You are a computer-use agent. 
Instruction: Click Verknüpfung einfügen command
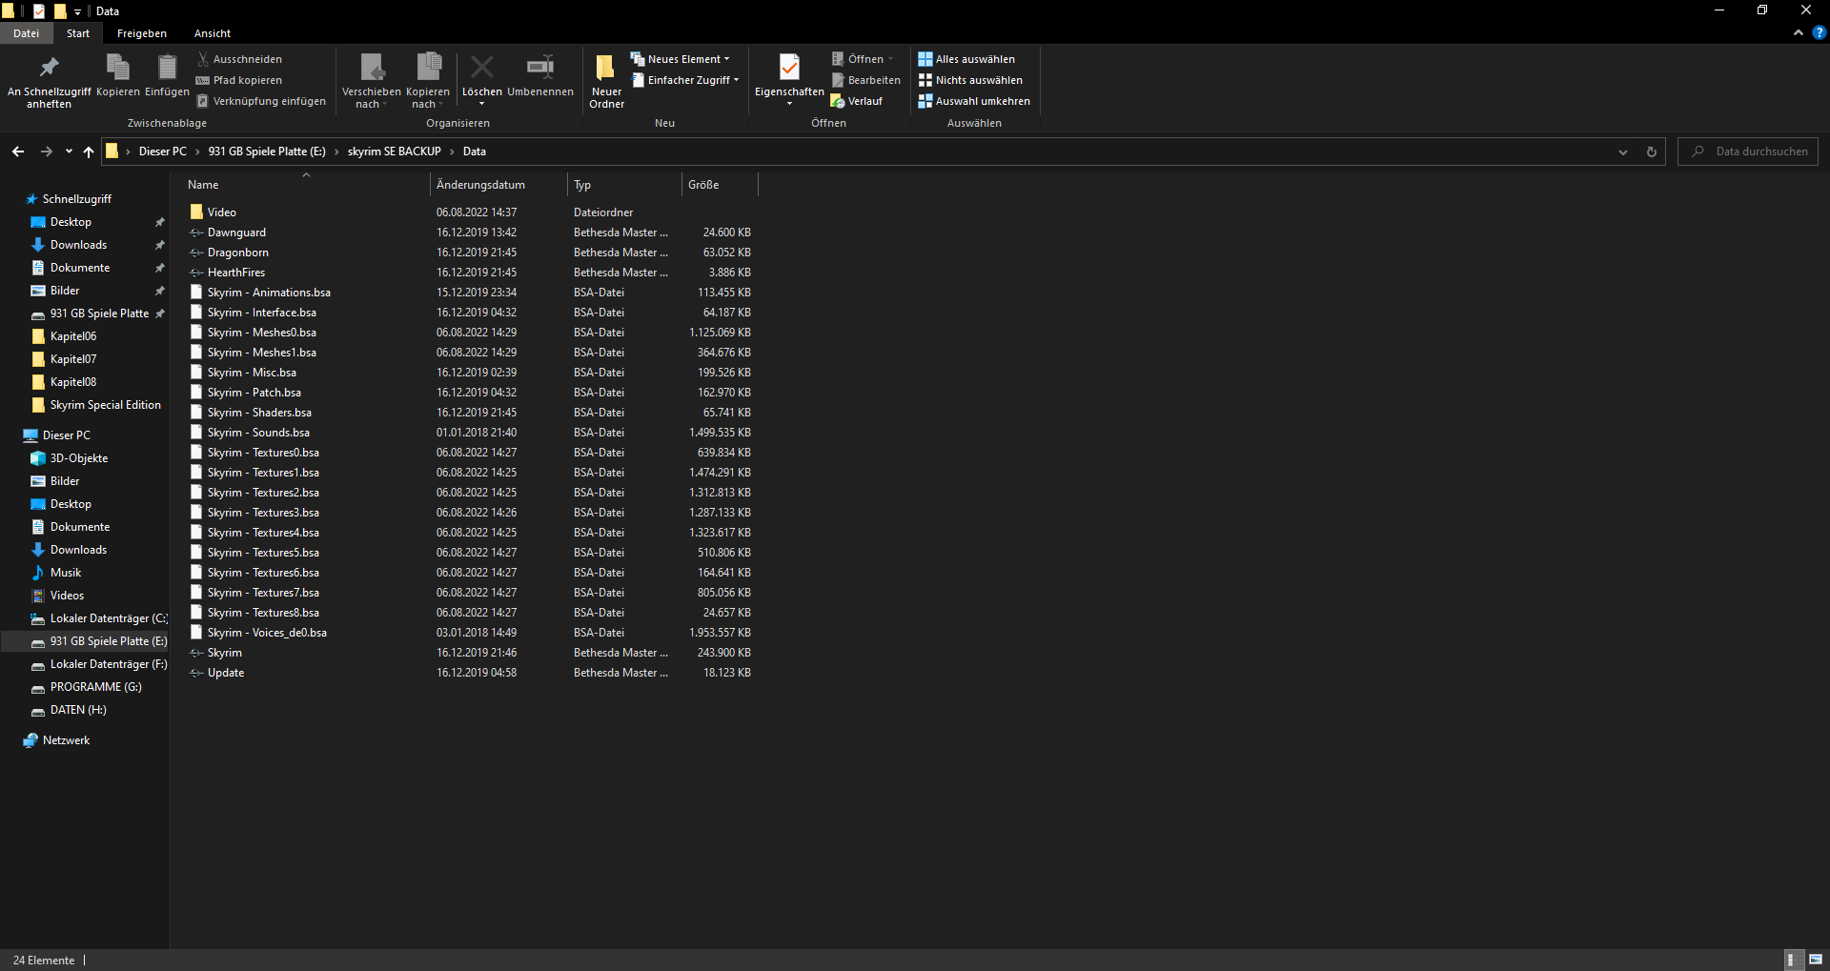261,101
